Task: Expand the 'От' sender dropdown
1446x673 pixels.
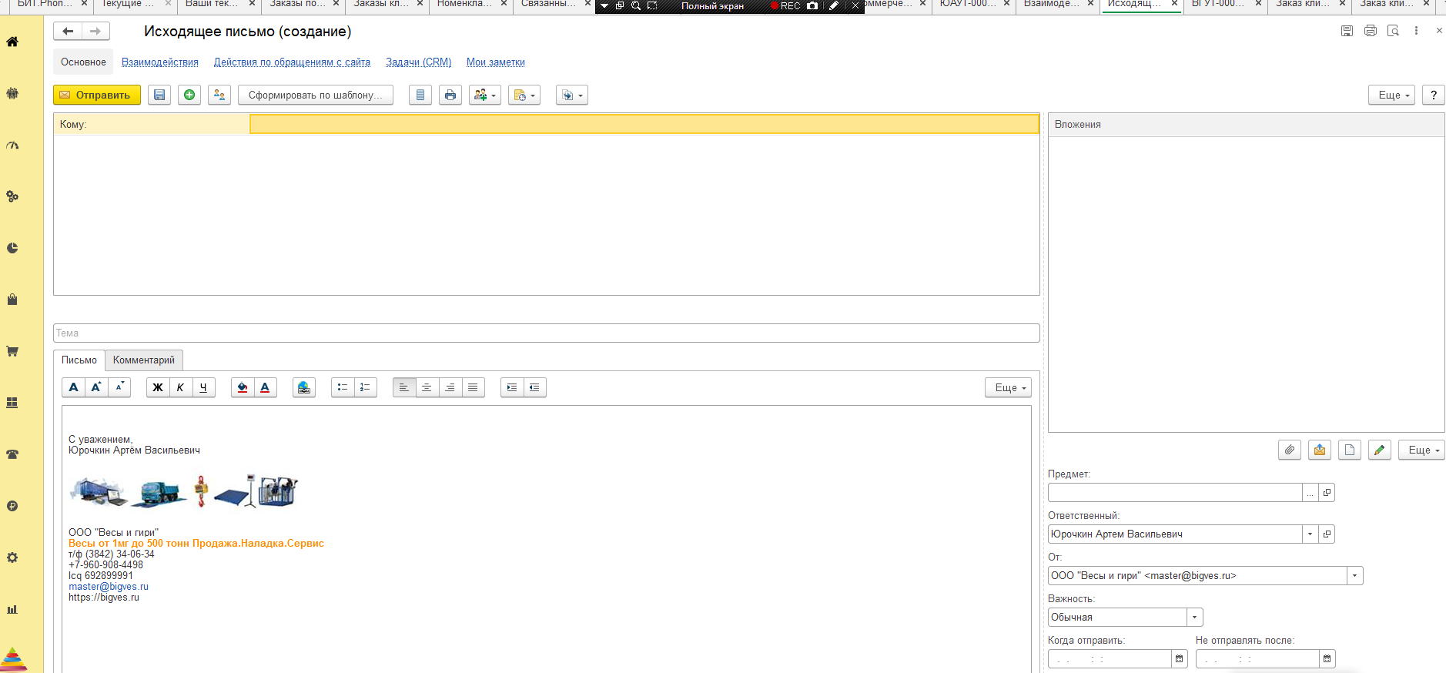Action: point(1355,575)
